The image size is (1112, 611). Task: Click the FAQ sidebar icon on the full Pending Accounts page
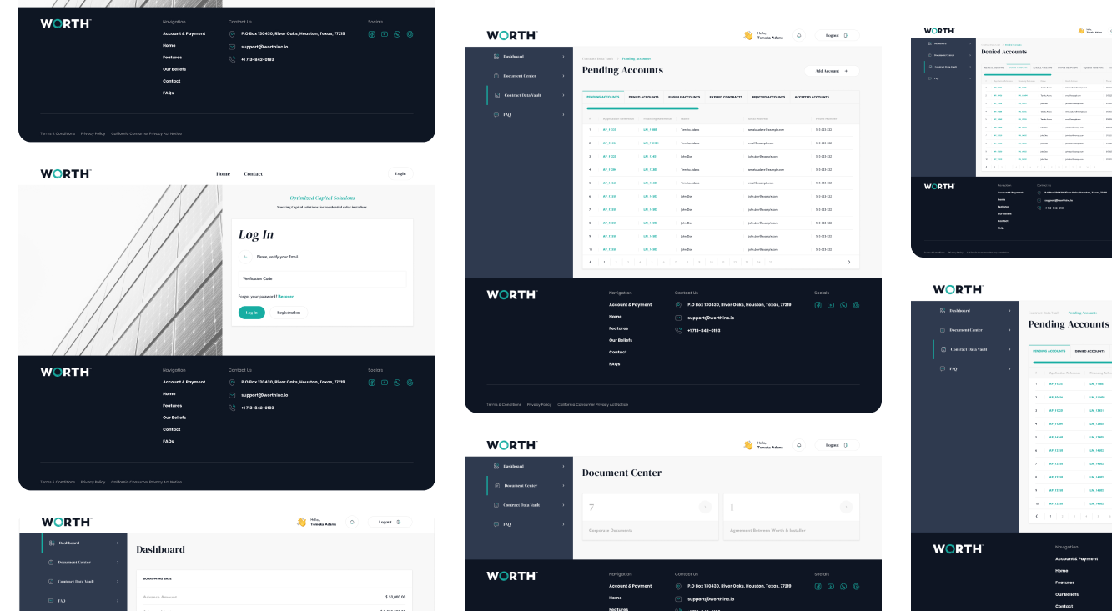(496, 114)
